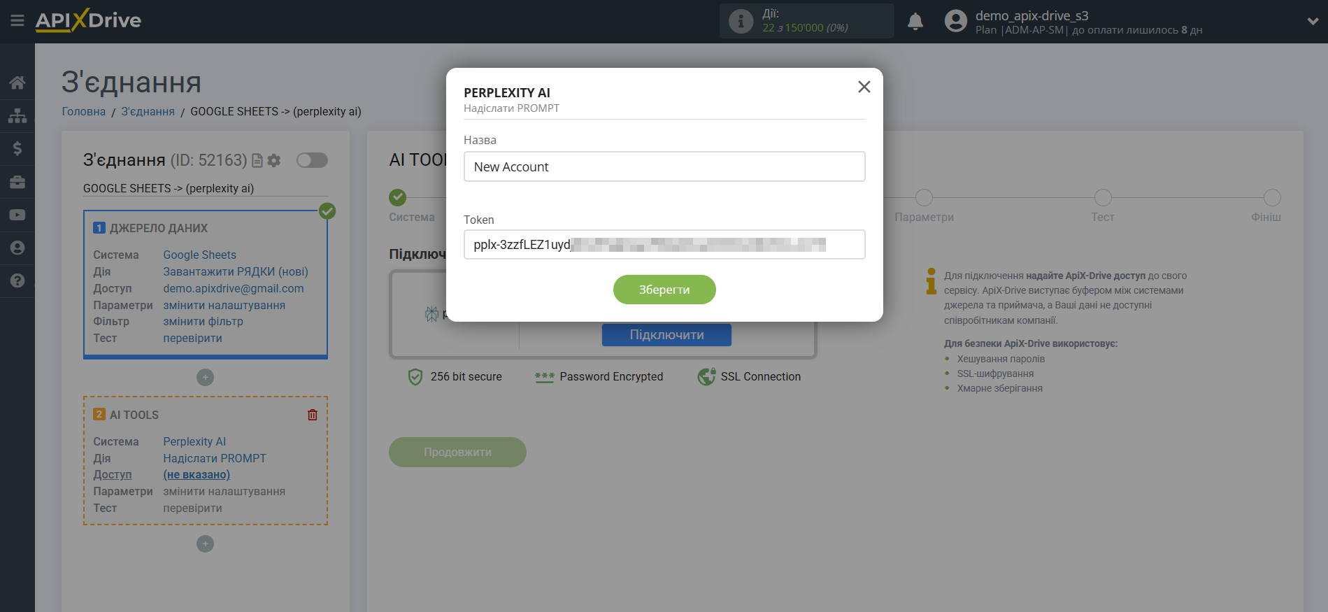Open connection settings gear icon
Image resolution: width=1328 pixels, height=612 pixels.
click(x=274, y=161)
